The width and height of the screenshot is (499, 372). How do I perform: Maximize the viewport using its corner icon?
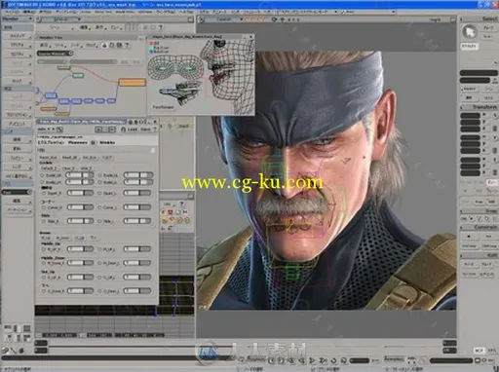pyautogui.click(x=453, y=19)
